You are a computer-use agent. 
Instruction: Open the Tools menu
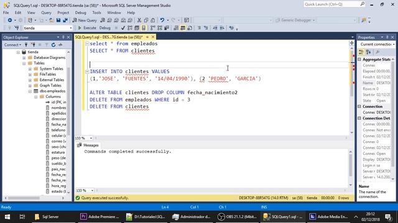pos(96,12)
